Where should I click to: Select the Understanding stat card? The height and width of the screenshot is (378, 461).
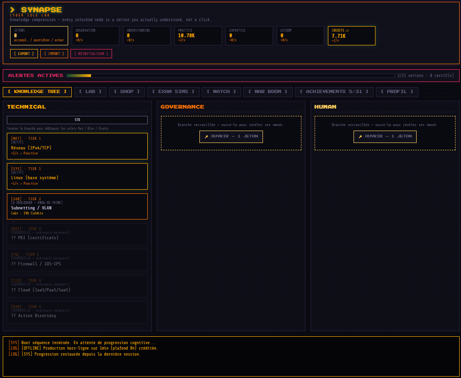pos(147,36)
